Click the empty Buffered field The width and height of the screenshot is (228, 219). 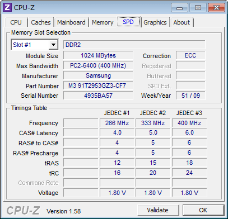pyautogui.click(x=190, y=75)
